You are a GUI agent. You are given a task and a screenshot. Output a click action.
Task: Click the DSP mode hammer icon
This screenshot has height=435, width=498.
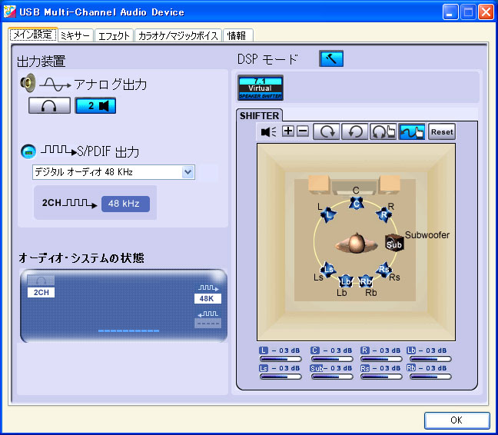click(x=331, y=59)
